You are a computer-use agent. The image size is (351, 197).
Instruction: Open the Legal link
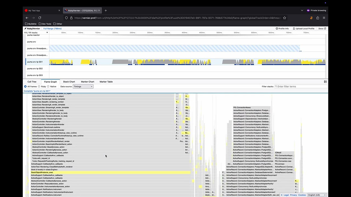click(286, 195)
